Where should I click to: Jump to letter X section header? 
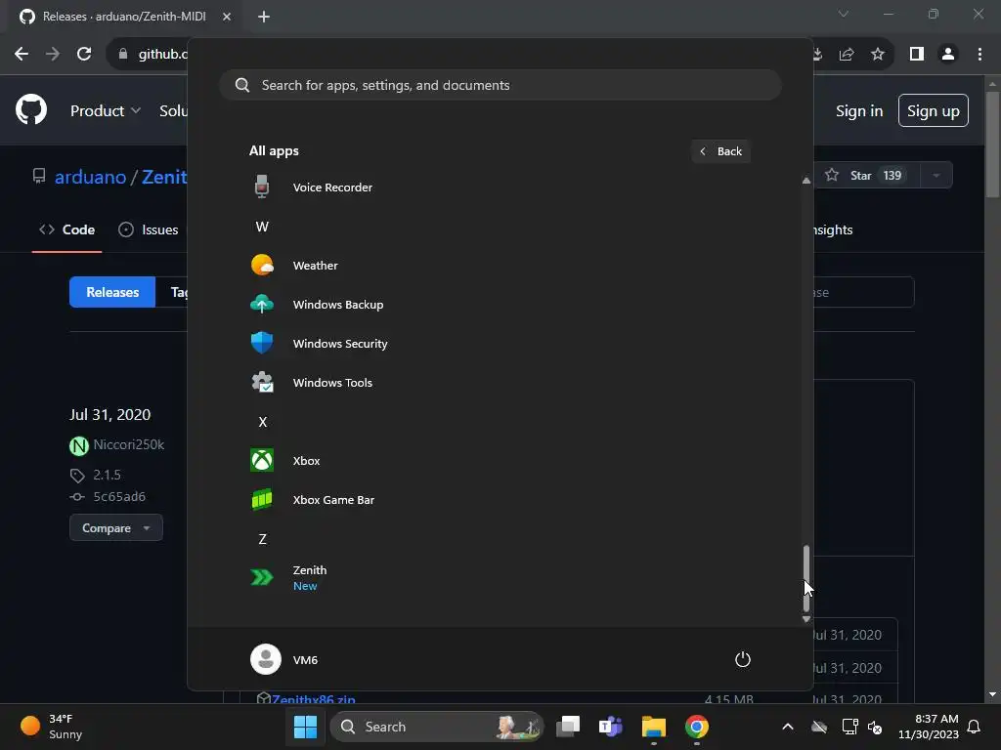click(262, 422)
